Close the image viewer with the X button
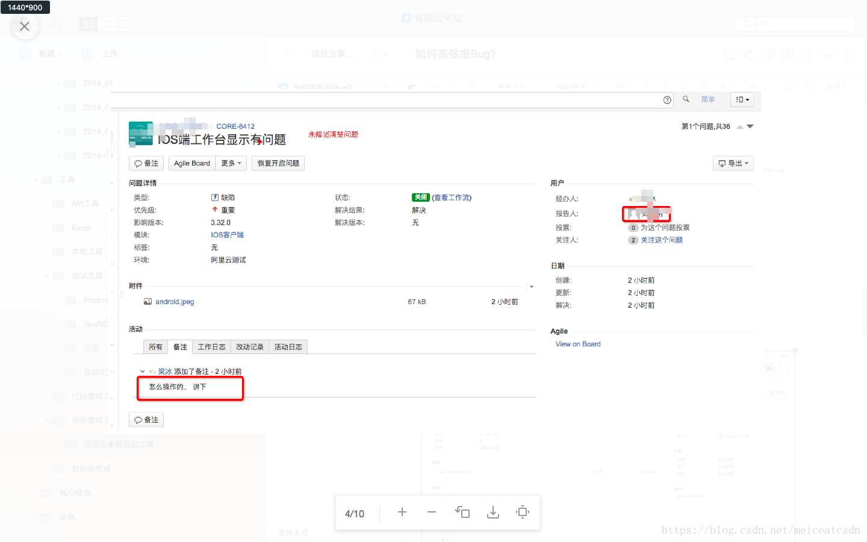Viewport: 867px width, 542px height. 25,26
